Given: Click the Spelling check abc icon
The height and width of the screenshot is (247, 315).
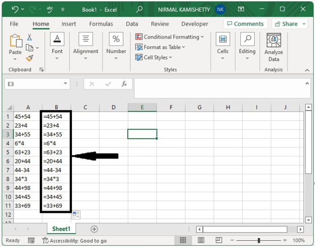Looking at the screenshot, I should pos(49,9).
